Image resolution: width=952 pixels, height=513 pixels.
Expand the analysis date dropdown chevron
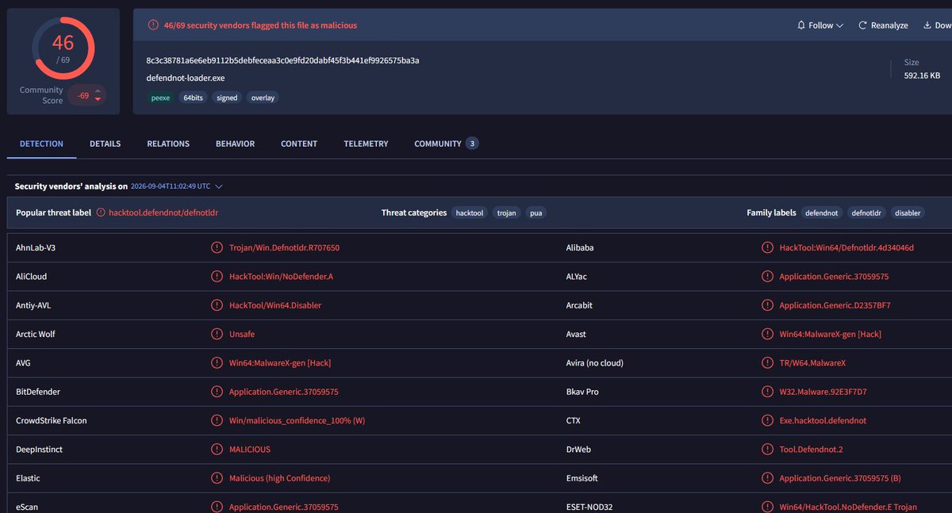[x=219, y=186]
